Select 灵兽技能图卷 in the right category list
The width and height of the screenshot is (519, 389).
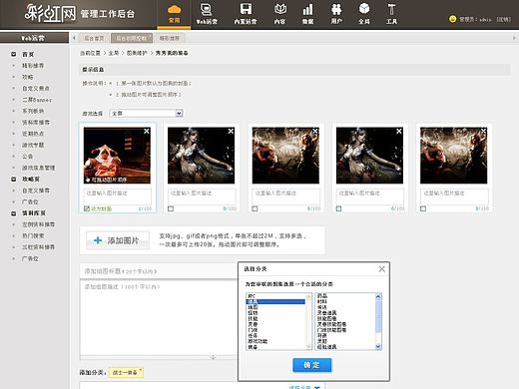pos(331,324)
